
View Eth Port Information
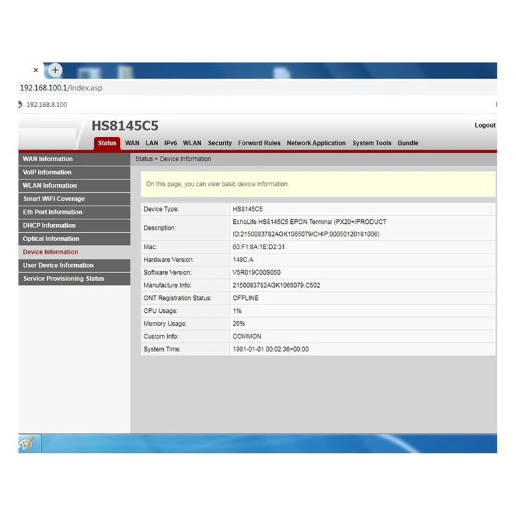click(74, 212)
